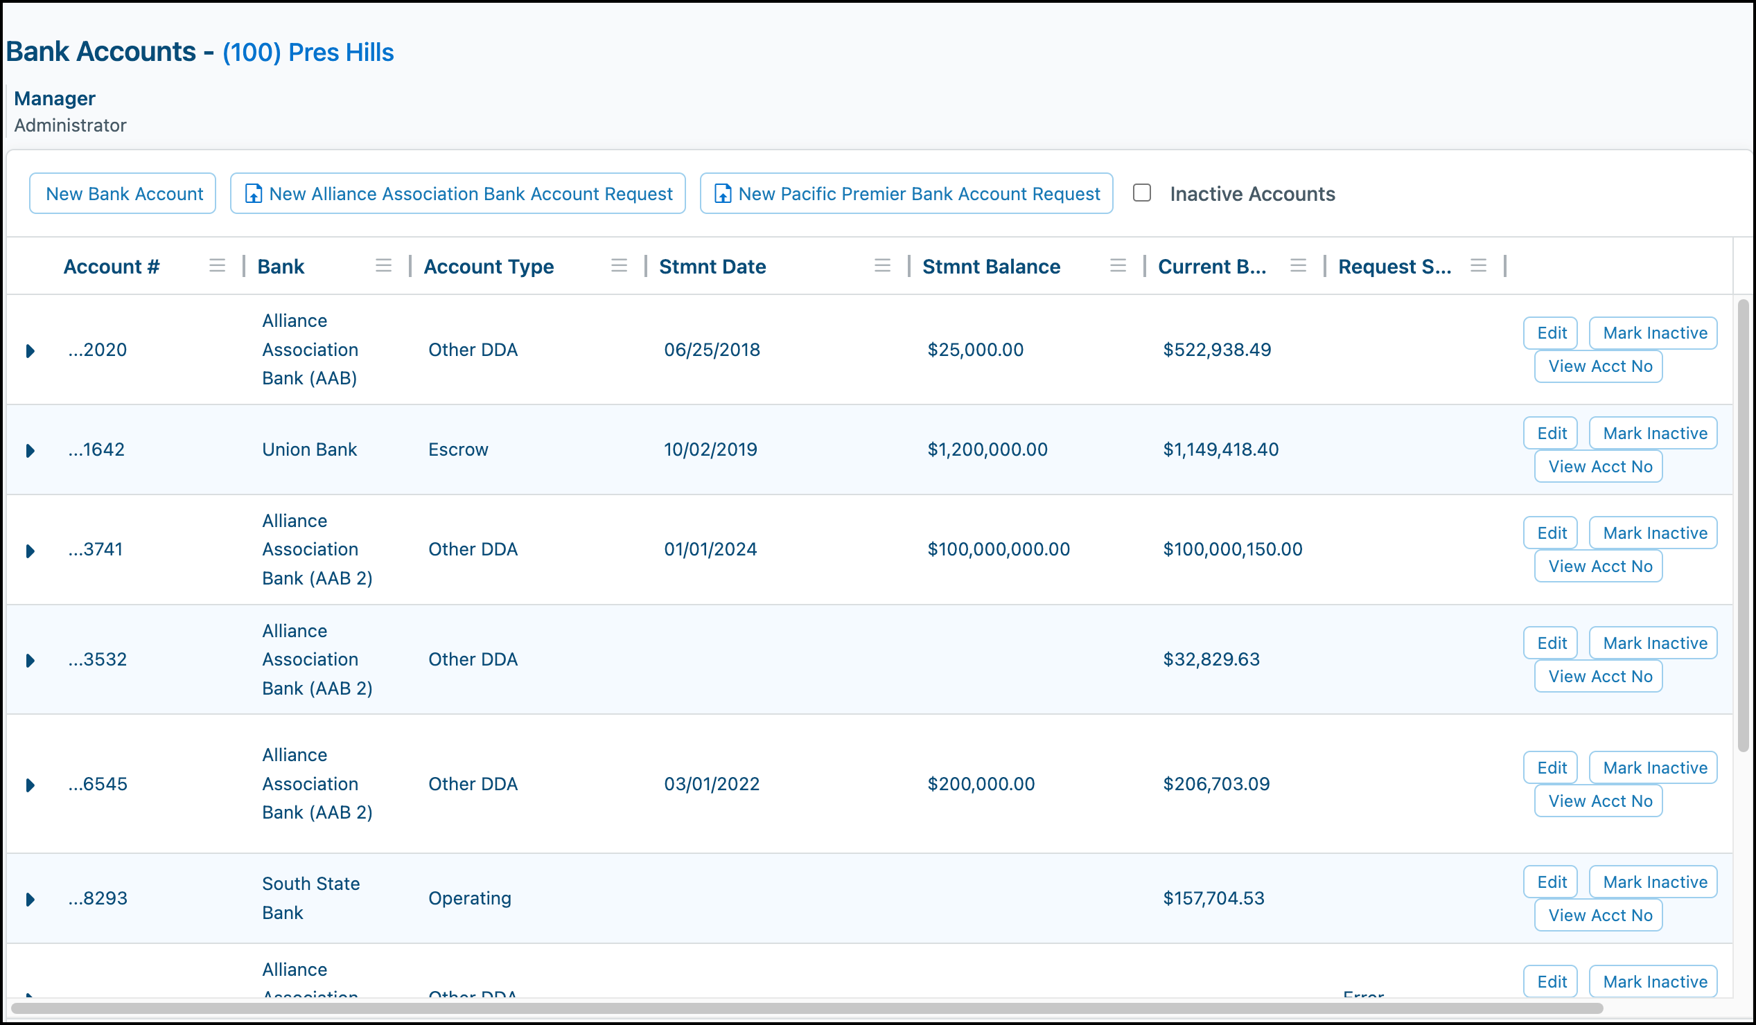This screenshot has width=1756, height=1025.
Task: Edit the Union Bank account ...1642
Action: tap(1550, 433)
